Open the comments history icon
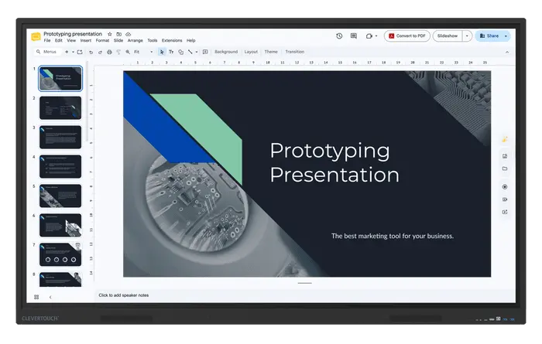Viewport: 542px width, 344px height. pos(354,36)
